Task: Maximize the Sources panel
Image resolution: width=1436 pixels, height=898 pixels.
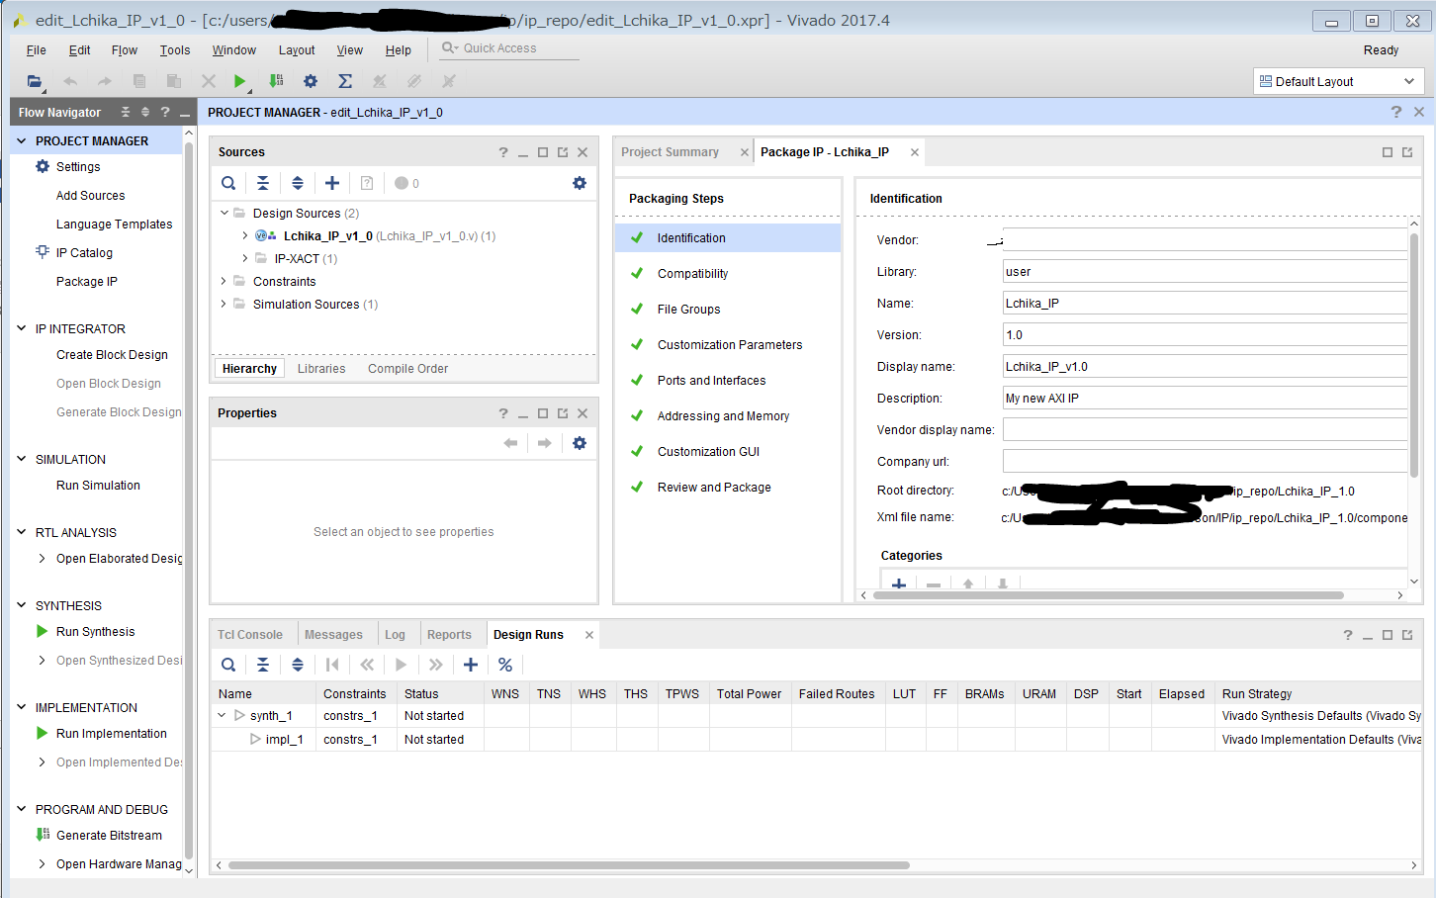Action: tap(543, 152)
